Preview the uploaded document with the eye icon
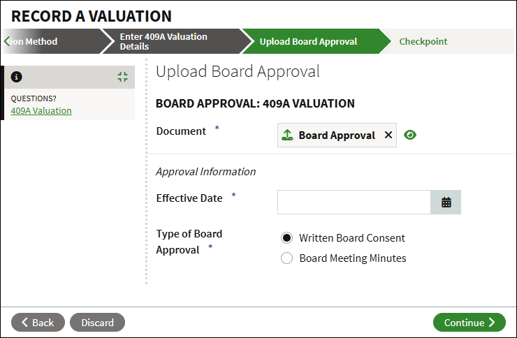This screenshot has height=338, width=517. pyautogui.click(x=410, y=135)
